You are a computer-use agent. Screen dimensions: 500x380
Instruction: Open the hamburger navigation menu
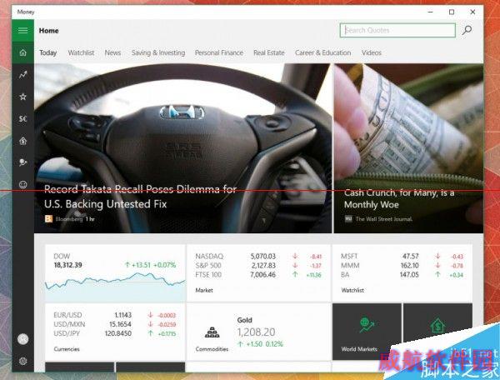coord(22,30)
